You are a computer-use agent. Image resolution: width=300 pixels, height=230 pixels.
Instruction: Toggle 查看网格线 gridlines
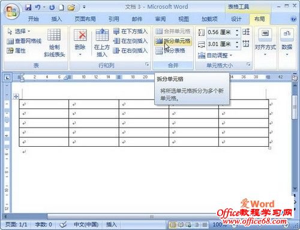[x=24, y=41]
